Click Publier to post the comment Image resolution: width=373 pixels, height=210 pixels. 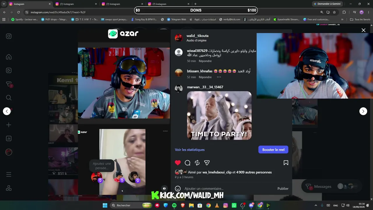283,188
